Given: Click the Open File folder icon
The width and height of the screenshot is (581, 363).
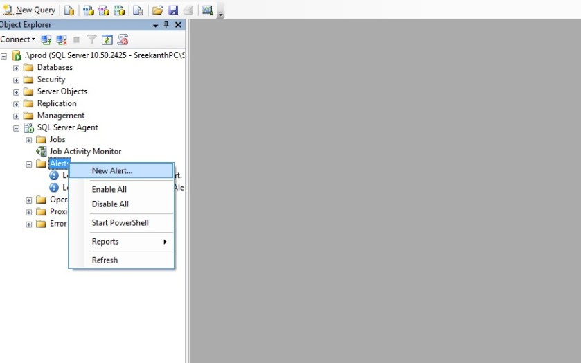Looking at the screenshot, I should [158, 10].
